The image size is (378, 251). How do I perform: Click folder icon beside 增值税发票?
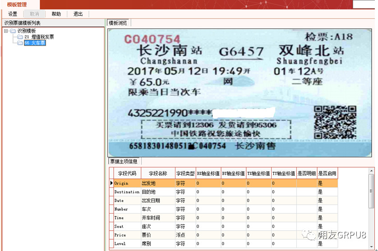(x=20, y=37)
